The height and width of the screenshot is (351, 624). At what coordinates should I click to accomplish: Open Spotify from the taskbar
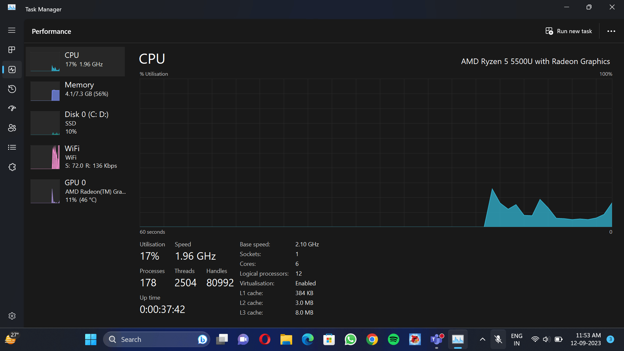[393, 339]
